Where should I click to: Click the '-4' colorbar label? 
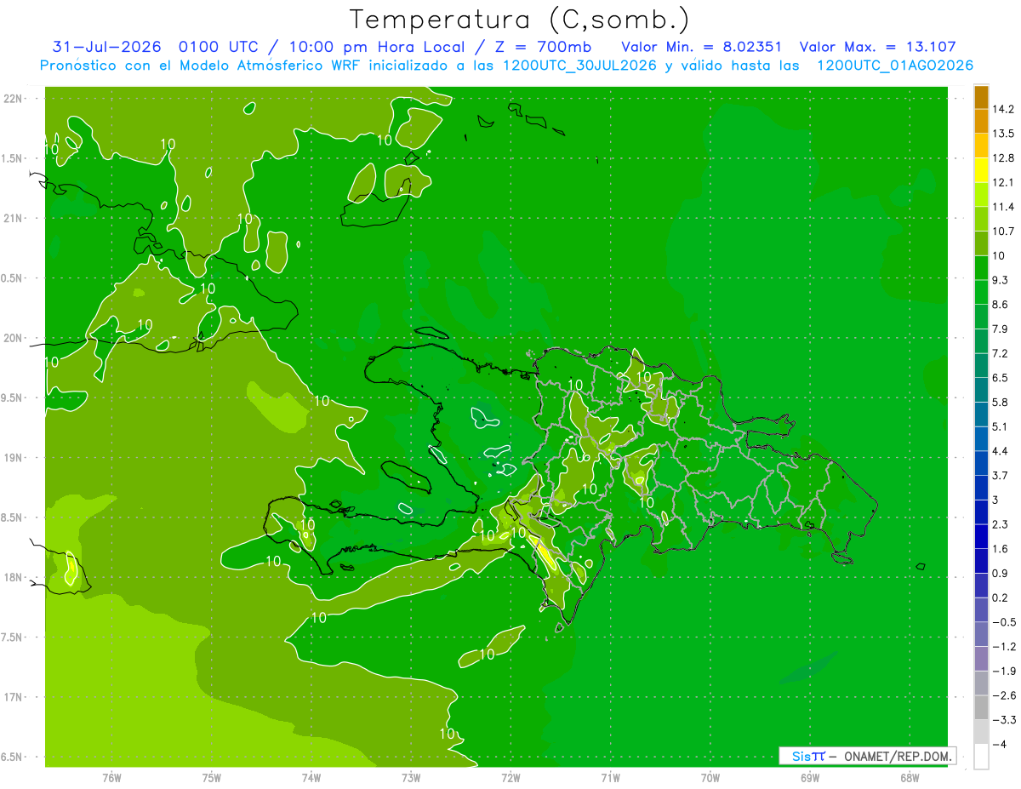(x=999, y=745)
